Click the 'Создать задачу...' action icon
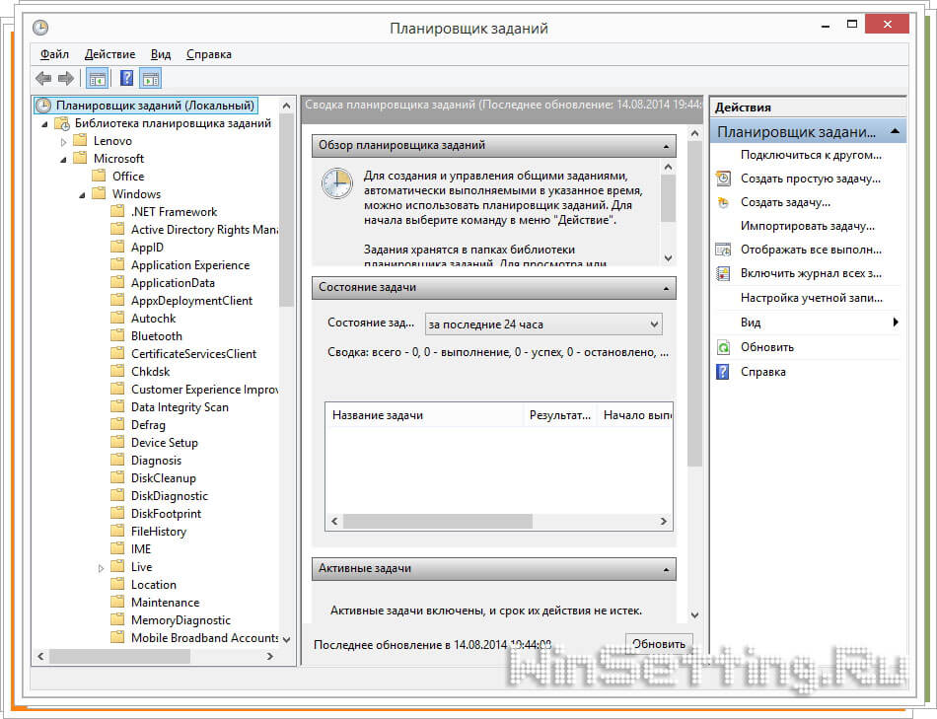The width and height of the screenshot is (937, 719). click(x=723, y=202)
